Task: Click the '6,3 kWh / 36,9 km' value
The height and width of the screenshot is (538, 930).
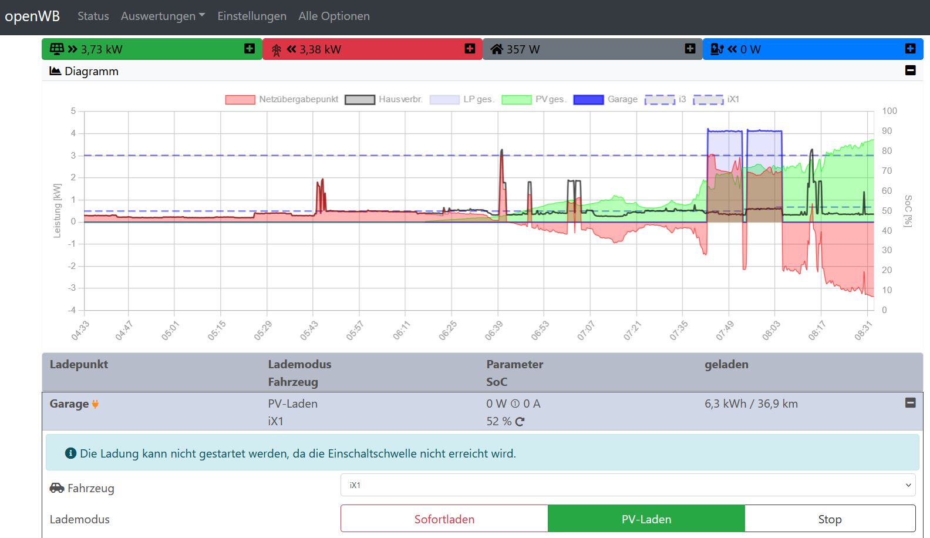Action: point(752,404)
